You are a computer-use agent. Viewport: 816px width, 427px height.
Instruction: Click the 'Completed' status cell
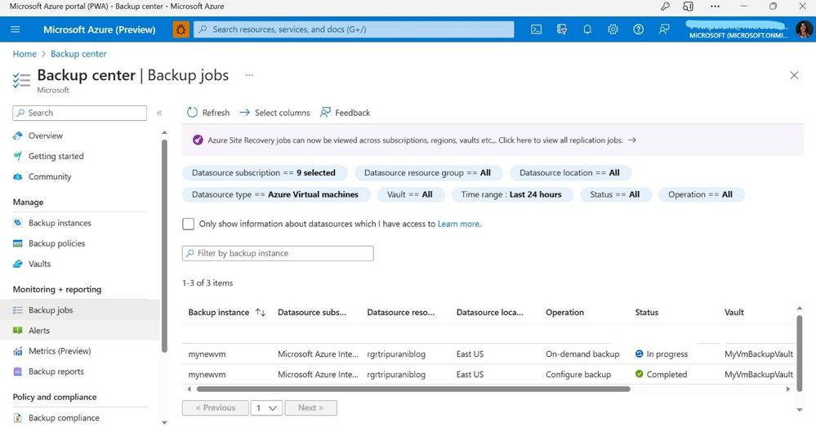(661, 374)
